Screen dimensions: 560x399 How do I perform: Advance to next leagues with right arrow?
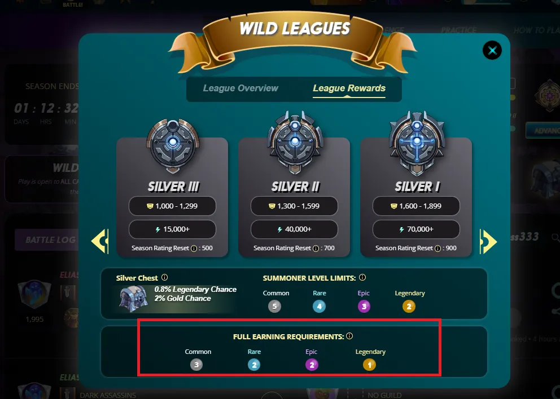point(488,241)
